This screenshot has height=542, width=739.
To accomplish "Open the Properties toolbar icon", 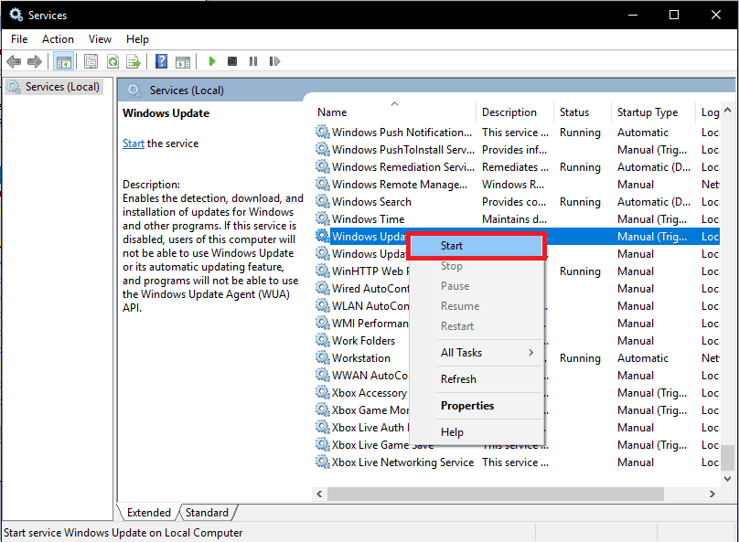I will pos(91,61).
